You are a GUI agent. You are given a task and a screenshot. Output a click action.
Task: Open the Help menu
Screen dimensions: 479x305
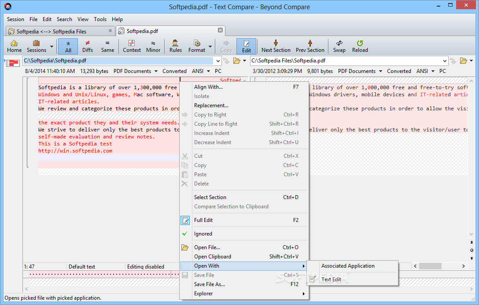coord(117,19)
